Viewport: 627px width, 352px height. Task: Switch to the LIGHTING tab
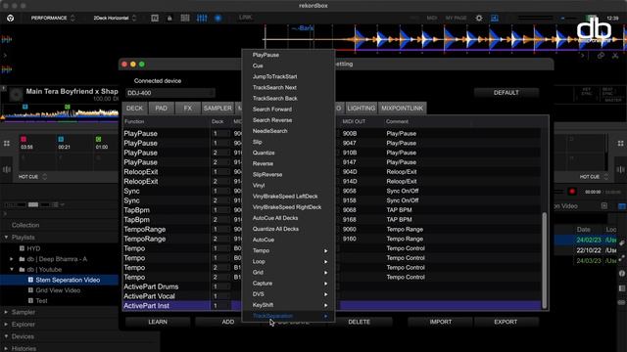(x=362, y=109)
